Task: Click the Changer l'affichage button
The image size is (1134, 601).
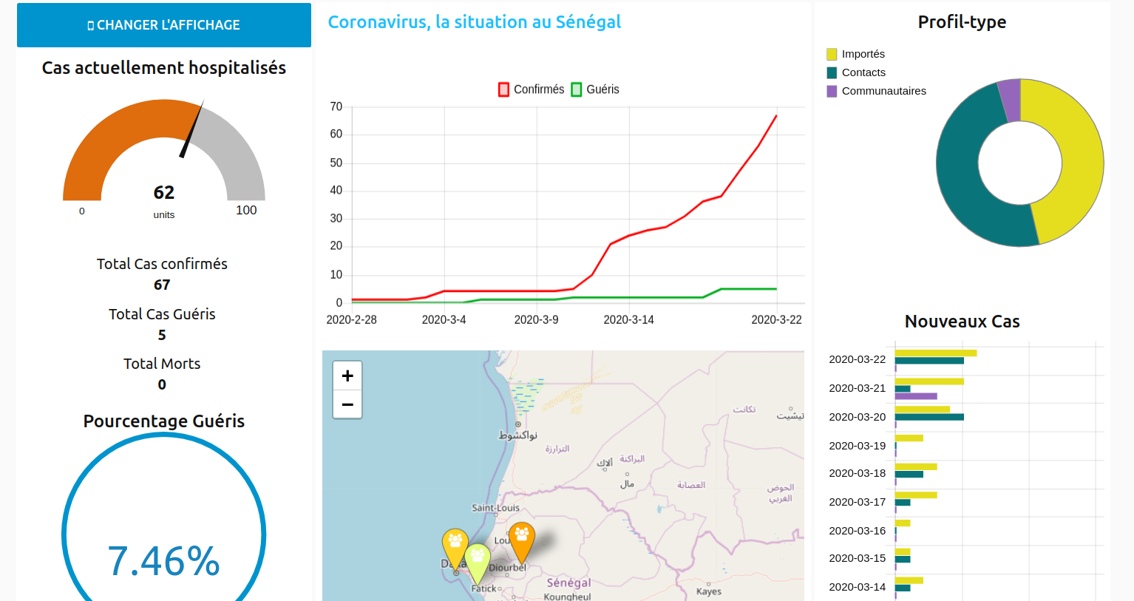Action: pos(164,25)
